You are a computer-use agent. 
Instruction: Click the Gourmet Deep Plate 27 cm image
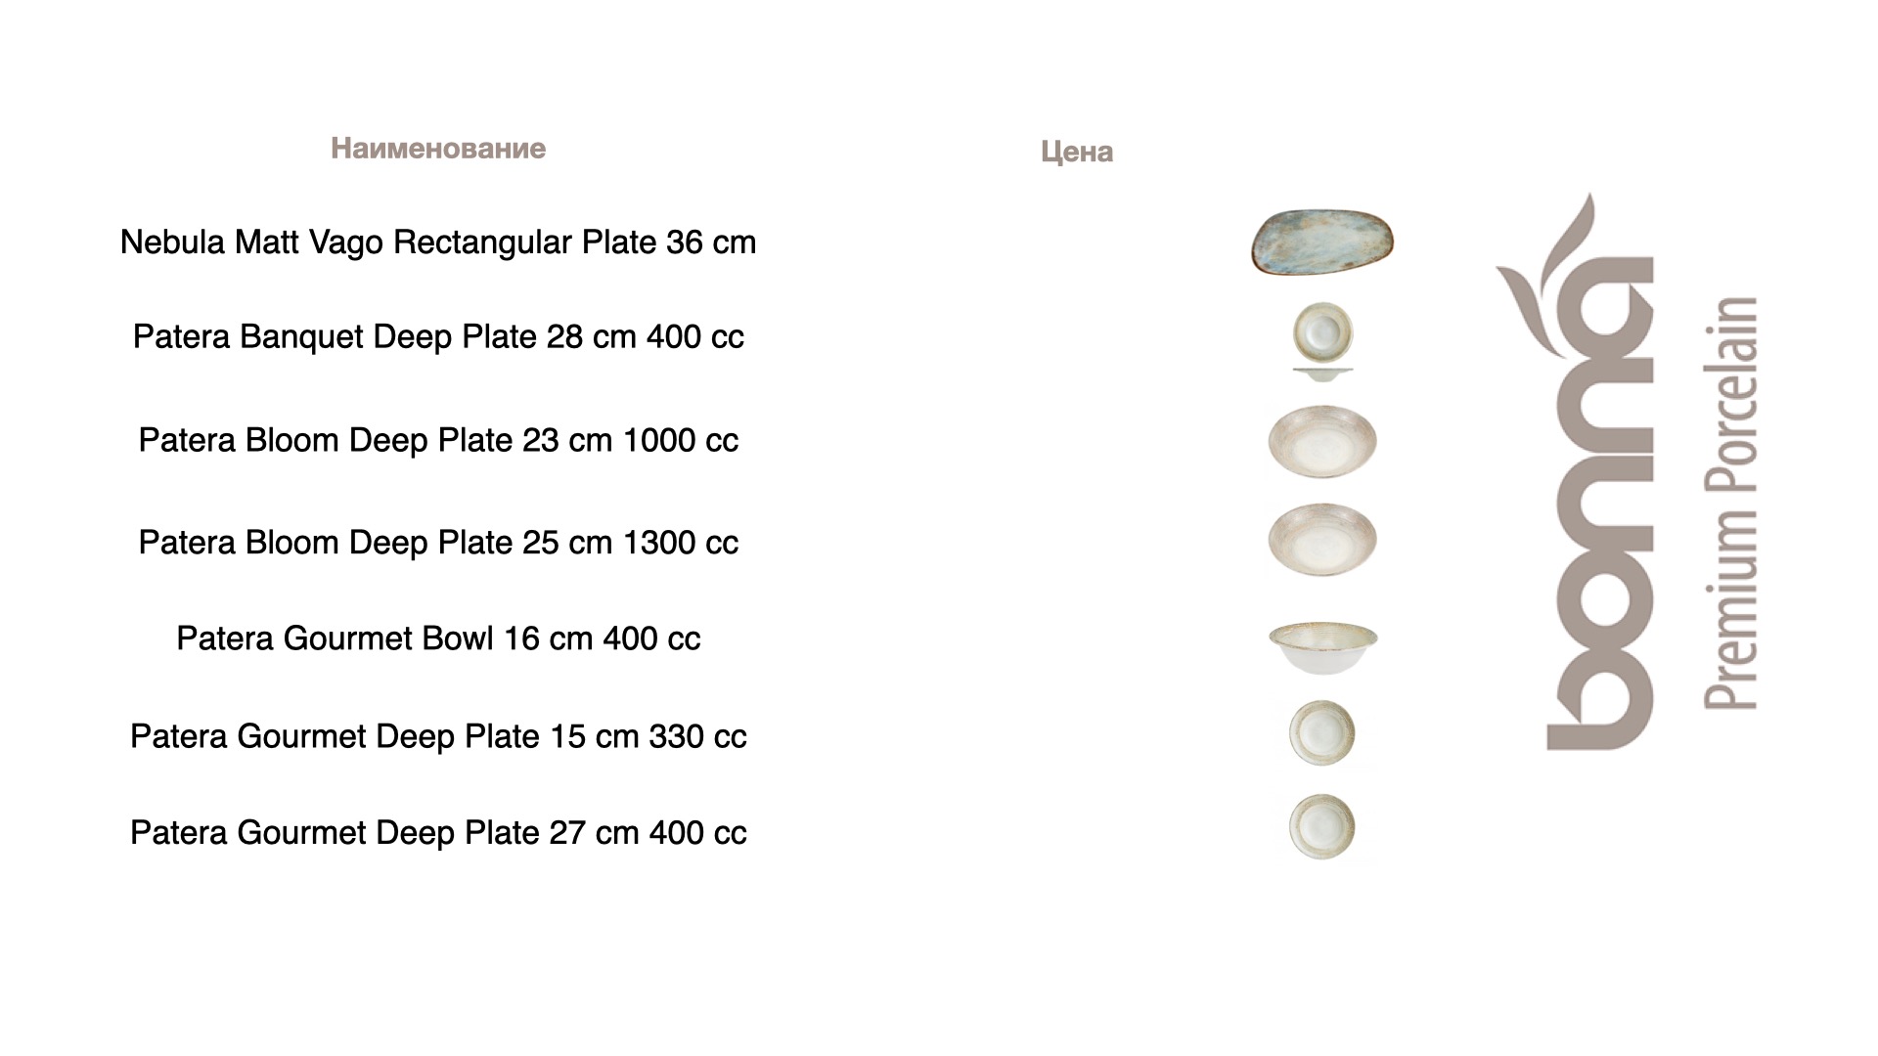[x=1321, y=827]
